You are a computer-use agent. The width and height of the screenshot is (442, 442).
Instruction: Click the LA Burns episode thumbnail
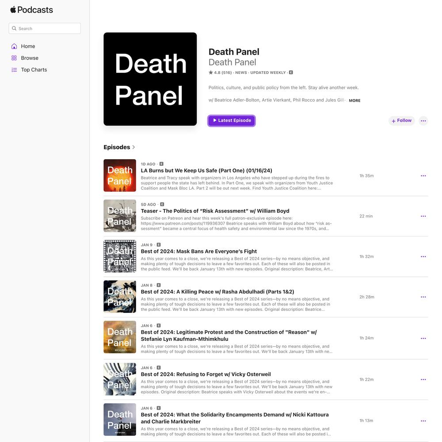tap(120, 175)
